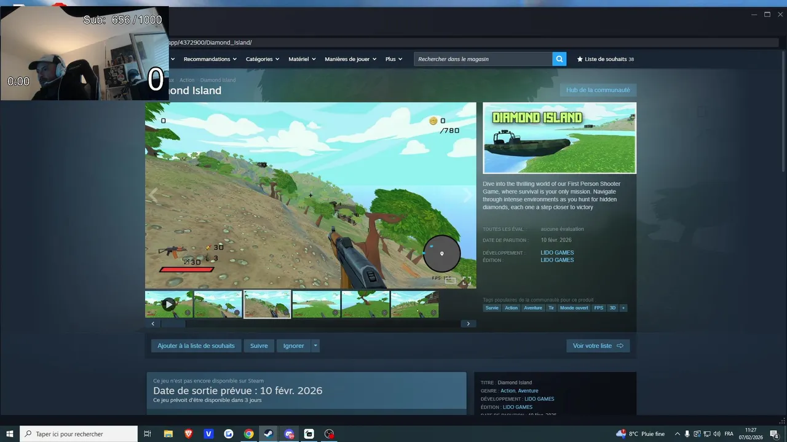
Task: Select the second screenshot thumbnail
Action: click(218, 304)
